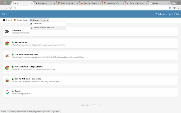Click the Chrome logo in Getting Started card
The width and height of the screenshot is (181, 113).
(x=7, y=44)
